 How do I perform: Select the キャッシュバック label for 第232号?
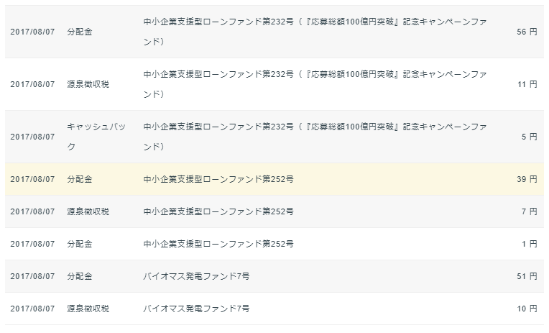[96, 137]
